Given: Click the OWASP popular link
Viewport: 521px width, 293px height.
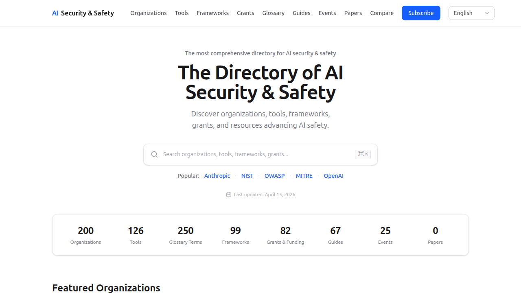Looking at the screenshot, I should point(275,176).
